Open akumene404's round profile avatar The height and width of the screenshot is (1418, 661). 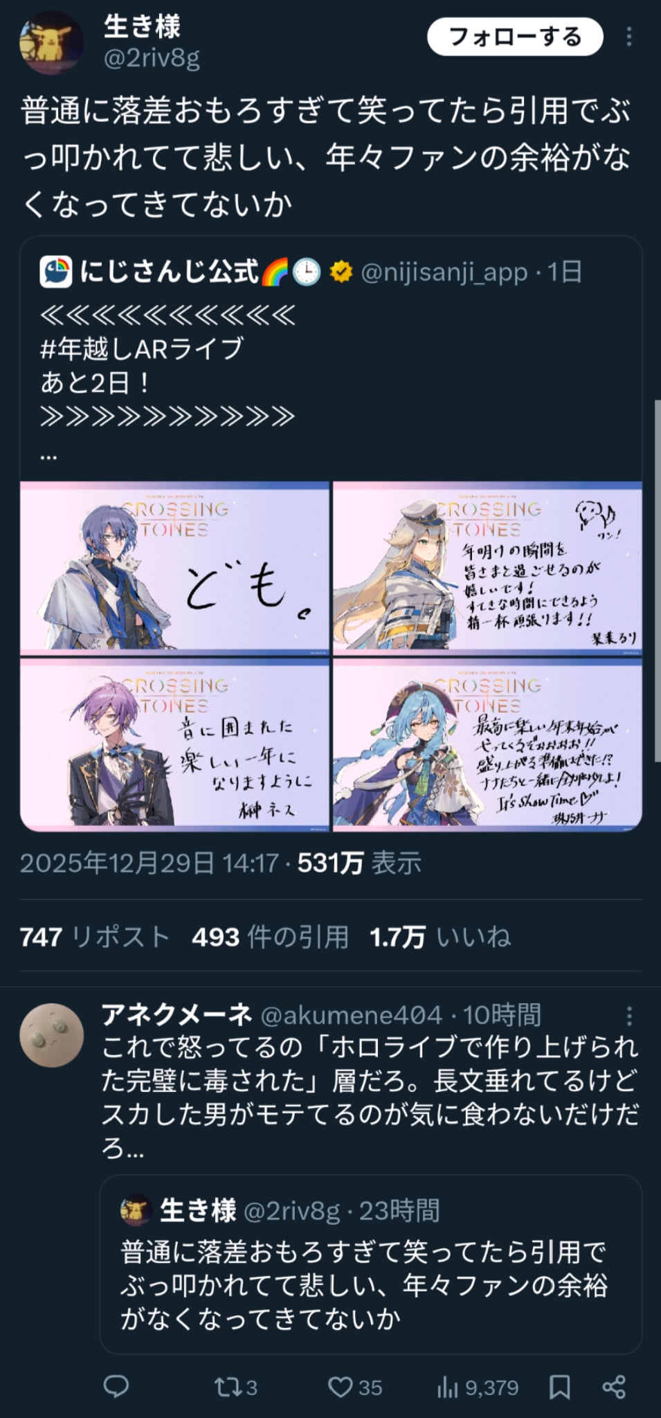click(51, 1035)
